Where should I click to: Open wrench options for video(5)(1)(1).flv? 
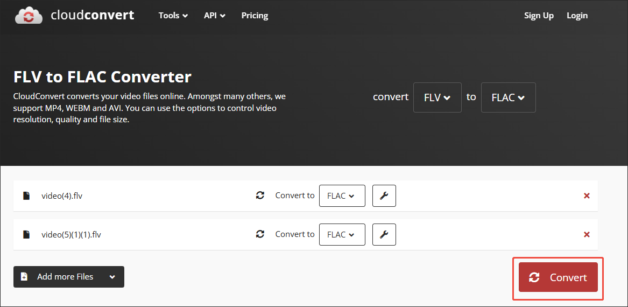384,234
